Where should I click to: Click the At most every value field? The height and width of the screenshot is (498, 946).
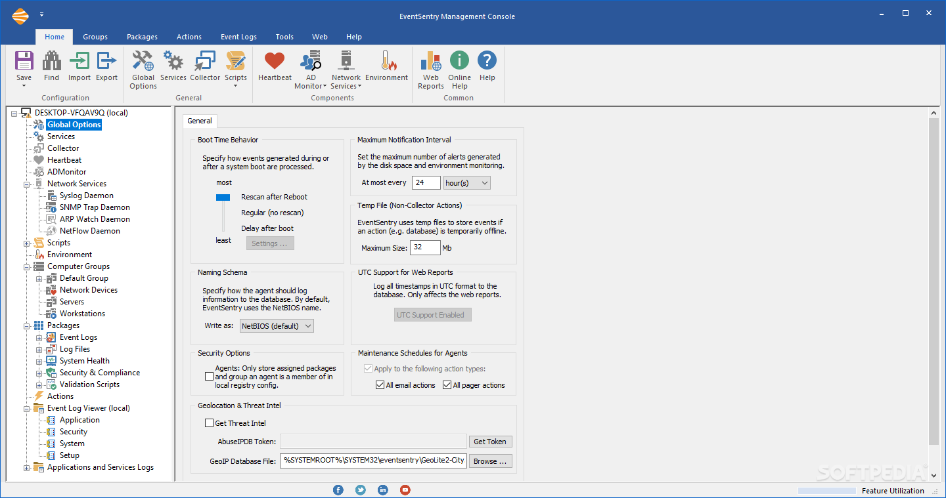tap(426, 183)
